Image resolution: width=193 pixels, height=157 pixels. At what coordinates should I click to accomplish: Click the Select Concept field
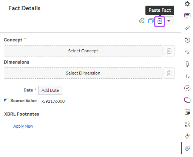click(x=83, y=51)
